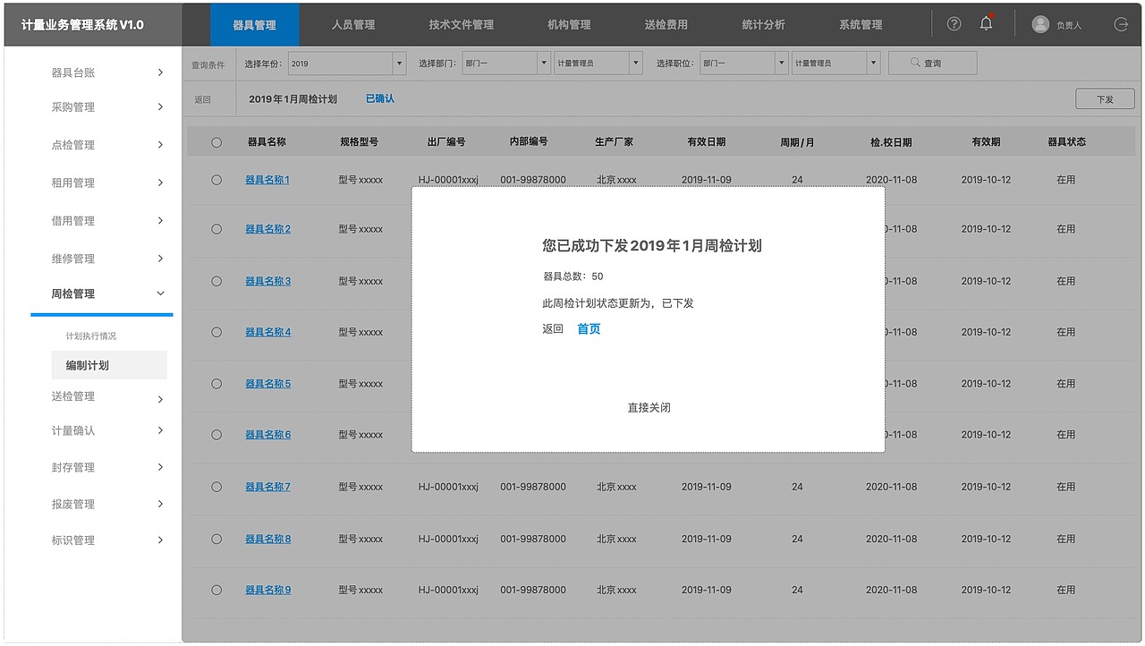Expand 器具台账 sidebar chevron
This screenshot has width=1145, height=646.
coord(160,72)
